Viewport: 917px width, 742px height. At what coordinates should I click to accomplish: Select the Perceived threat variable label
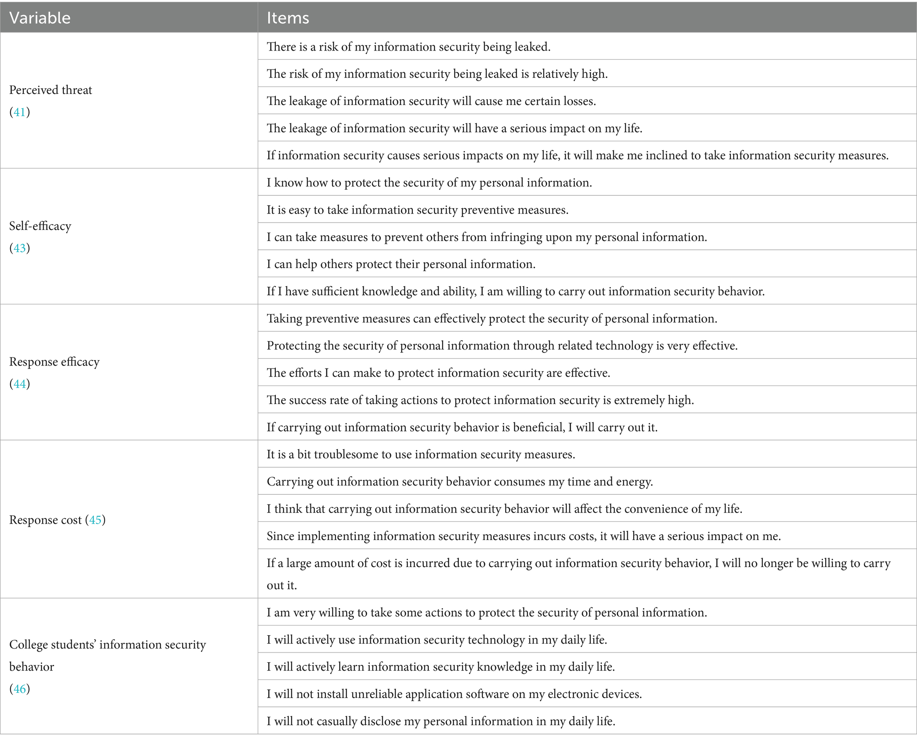(51, 90)
